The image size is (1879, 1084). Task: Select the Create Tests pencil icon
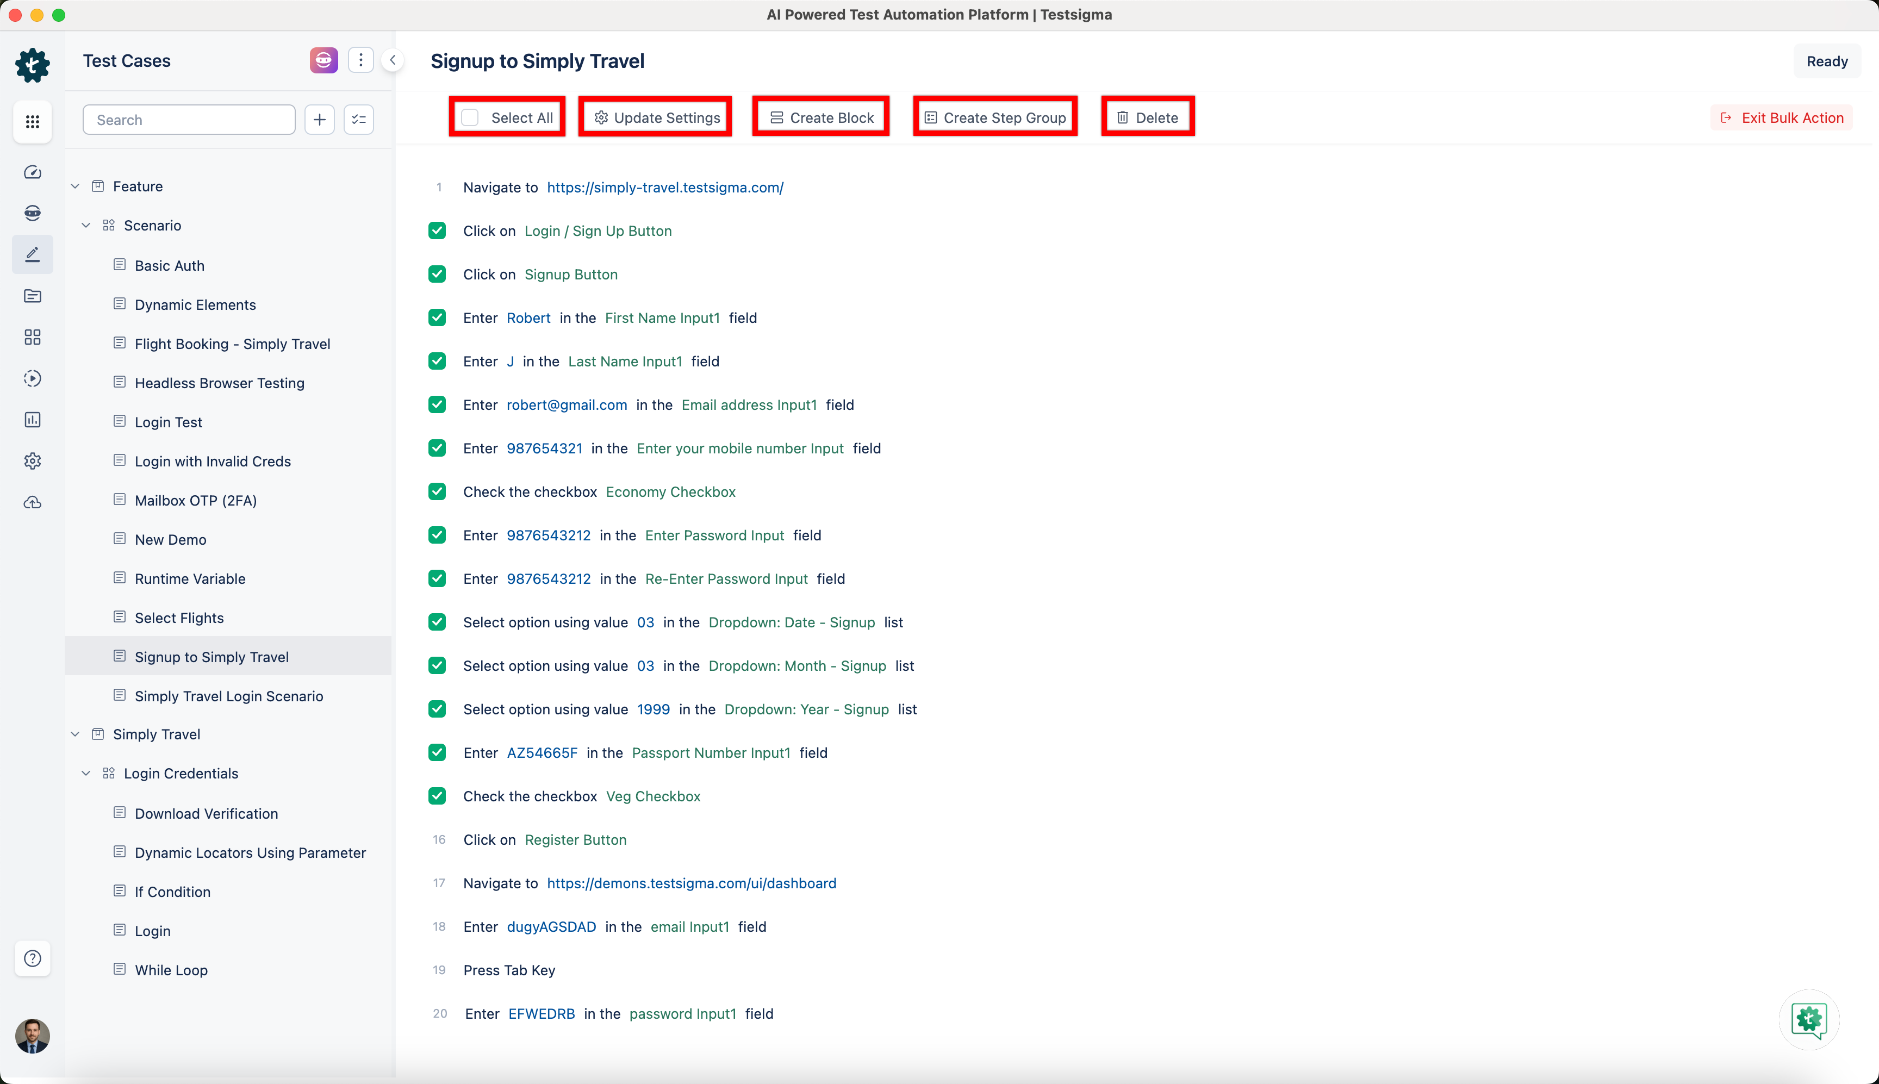tap(32, 254)
